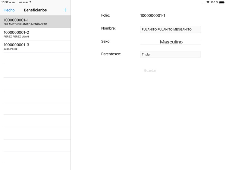Tap the Folio: label
Viewport: 226px width, 170px height.
coord(106,15)
